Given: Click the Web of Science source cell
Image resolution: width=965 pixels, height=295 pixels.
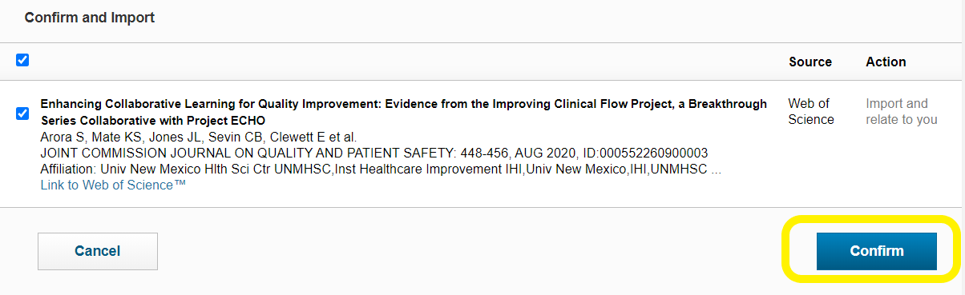Looking at the screenshot, I should (811, 112).
